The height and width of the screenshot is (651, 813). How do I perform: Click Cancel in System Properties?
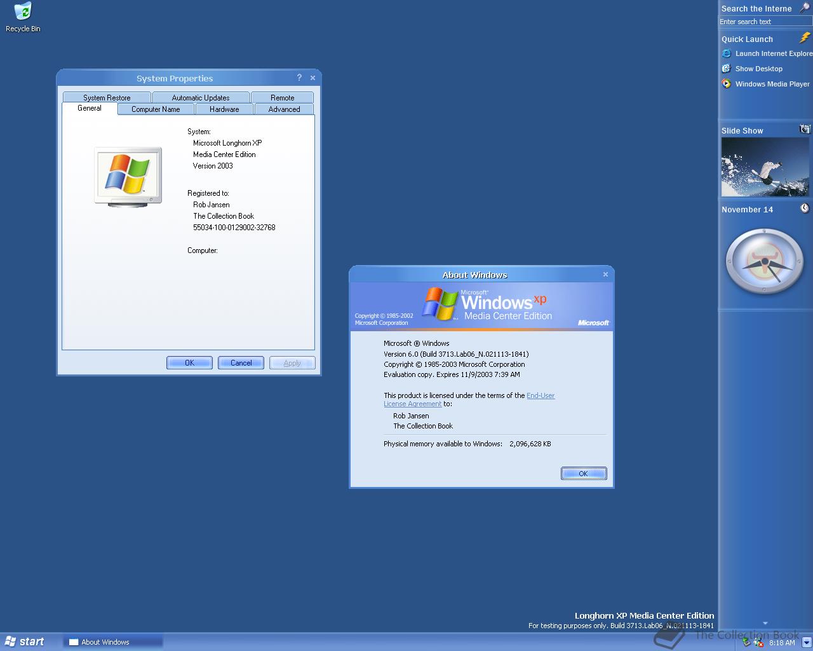[x=241, y=362]
